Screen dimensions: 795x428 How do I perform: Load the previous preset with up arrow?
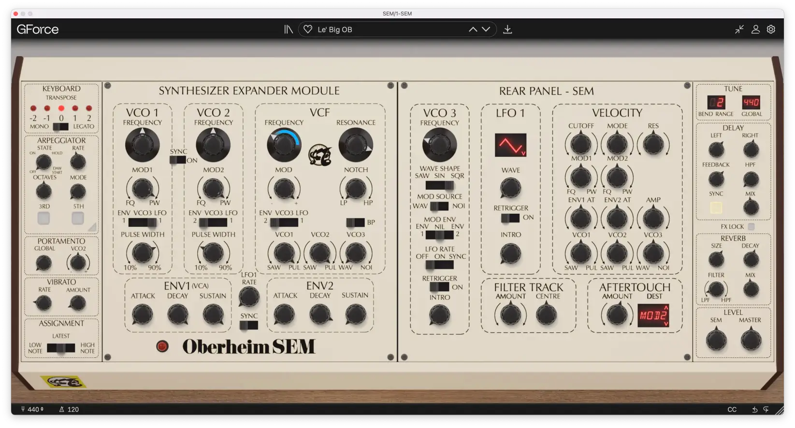[x=473, y=30]
